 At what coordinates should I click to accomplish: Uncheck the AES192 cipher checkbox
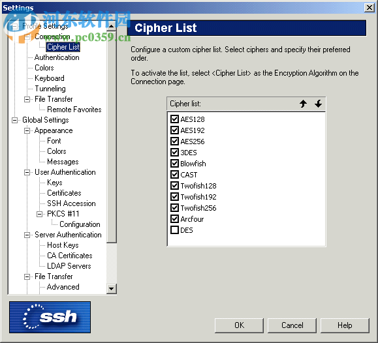tap(174, 130)
